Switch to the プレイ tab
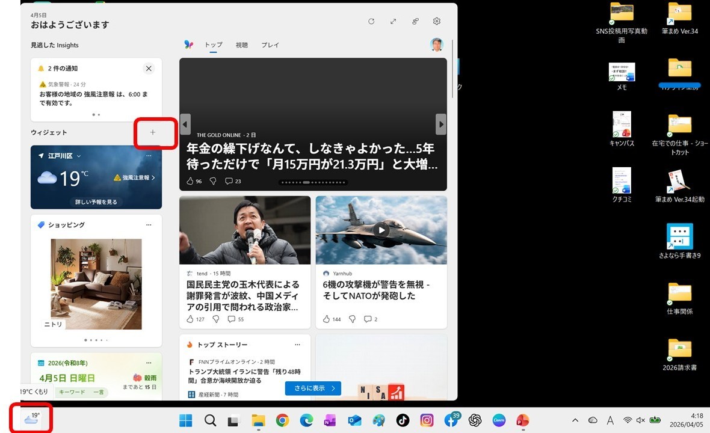Screen dimensions: 710x433 [x=270, y=45]
